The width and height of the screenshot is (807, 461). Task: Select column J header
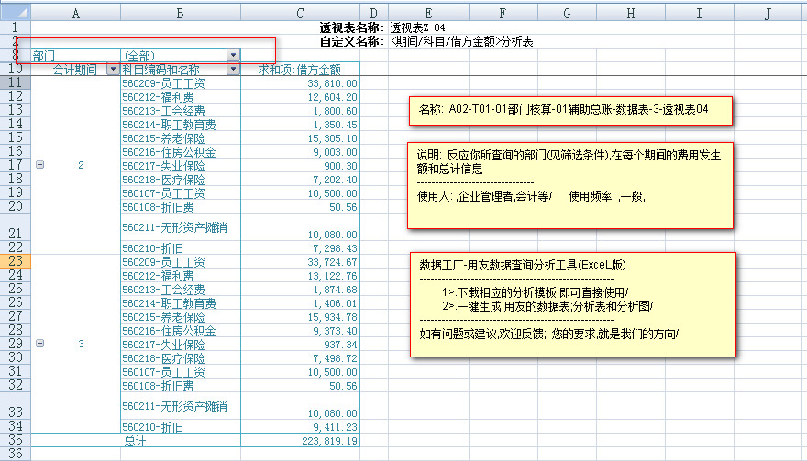click(768, 14)
